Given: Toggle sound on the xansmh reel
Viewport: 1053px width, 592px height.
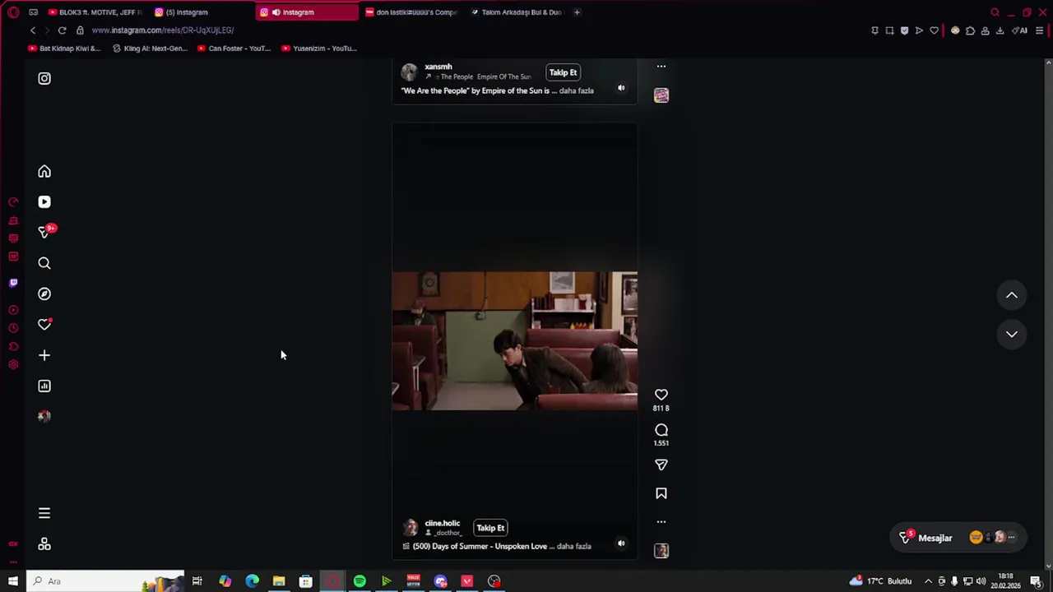Looking at the screenshot, I should 621,88.
